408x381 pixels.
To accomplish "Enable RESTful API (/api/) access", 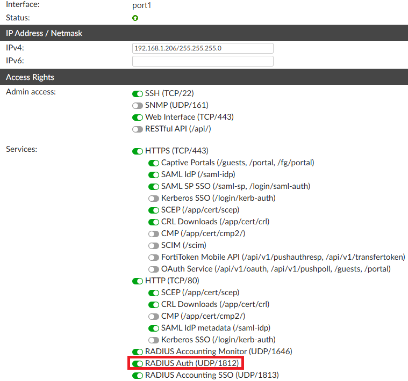I will (138, 129).
